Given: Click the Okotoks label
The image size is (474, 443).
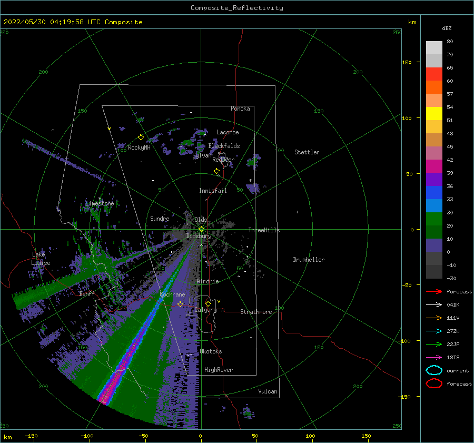Looking at the screenshot, I should point(211,351).
